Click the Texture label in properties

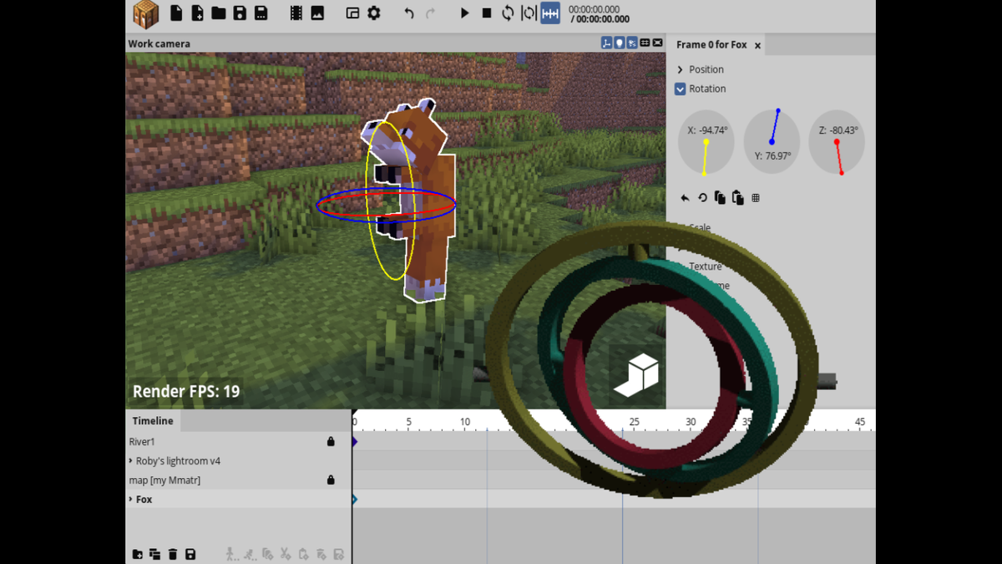pos(706,267)
